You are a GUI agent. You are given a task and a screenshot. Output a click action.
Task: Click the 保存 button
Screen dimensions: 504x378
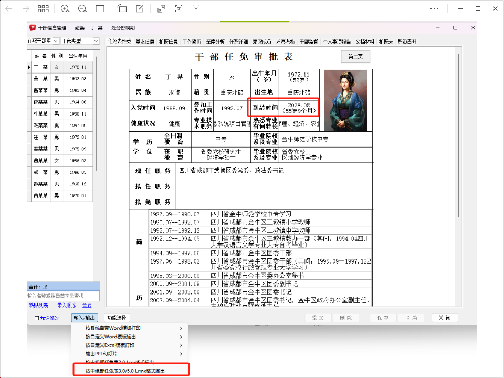383,318
